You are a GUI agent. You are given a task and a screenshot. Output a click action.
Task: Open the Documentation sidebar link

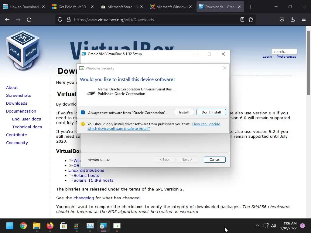(21, 111)
